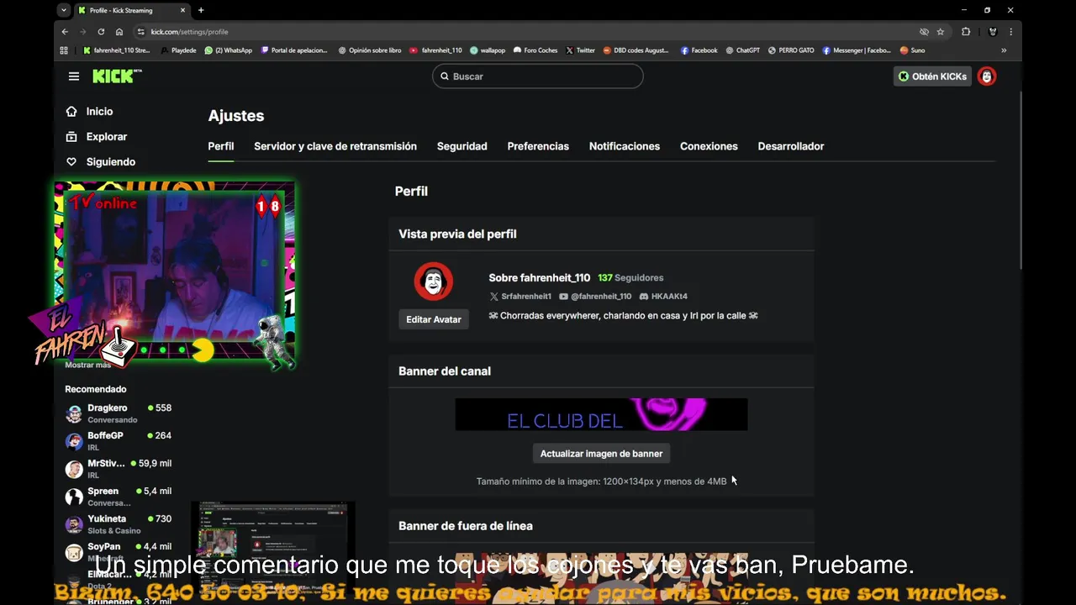This screenshot has height=605, width=1076.
Task: Click the Sobre fahrenheit_110 heading
Action: pos(540,278)
